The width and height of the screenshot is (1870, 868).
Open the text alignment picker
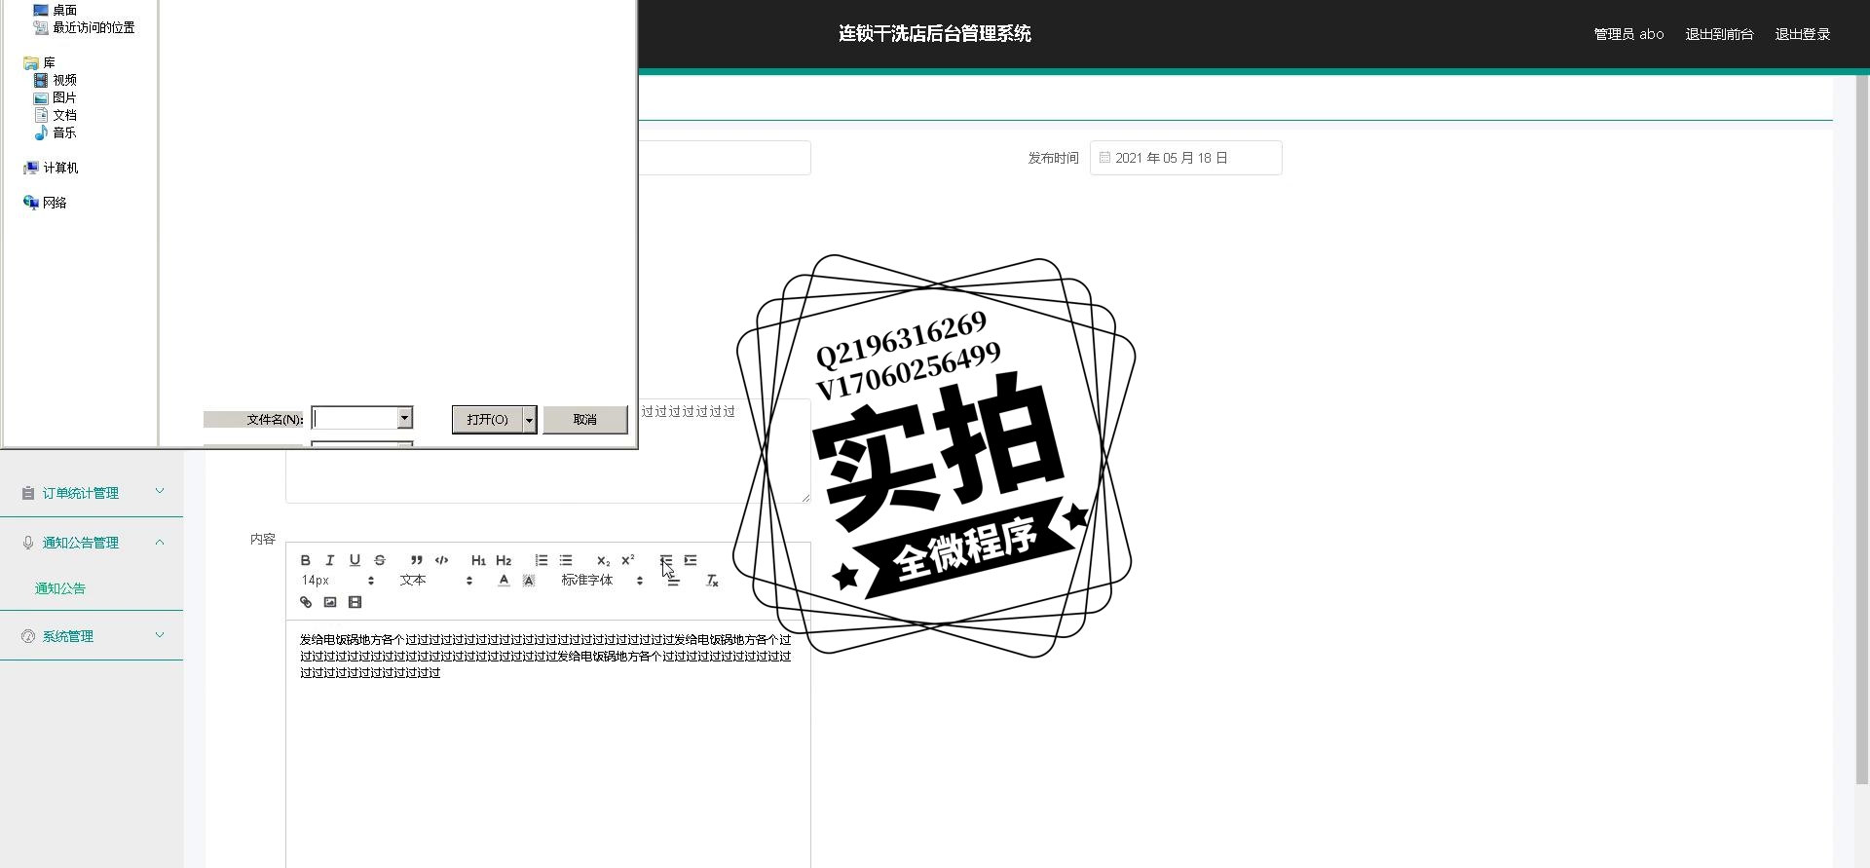click(673, 581)
